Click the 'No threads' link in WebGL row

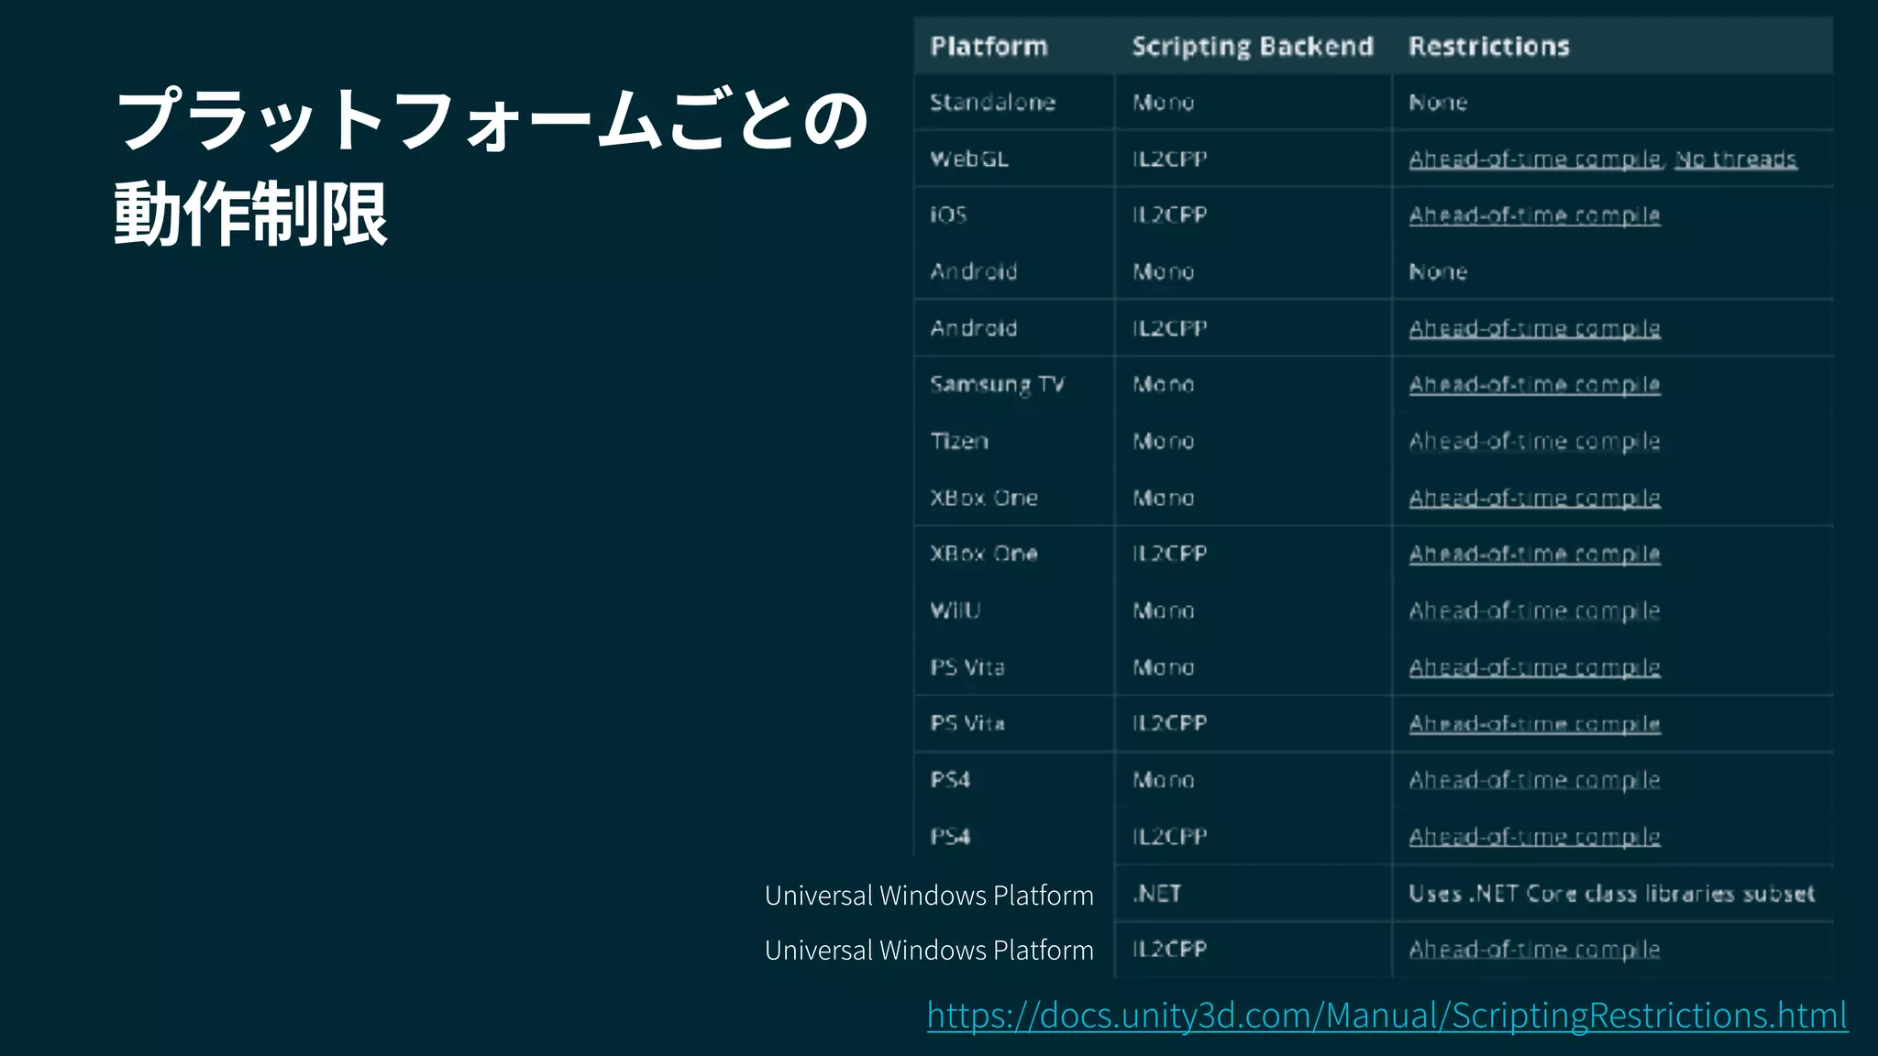1736,159
